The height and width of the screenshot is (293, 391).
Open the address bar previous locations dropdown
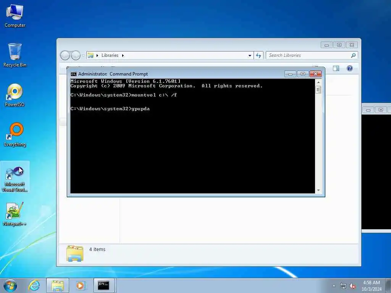point(250,56)
